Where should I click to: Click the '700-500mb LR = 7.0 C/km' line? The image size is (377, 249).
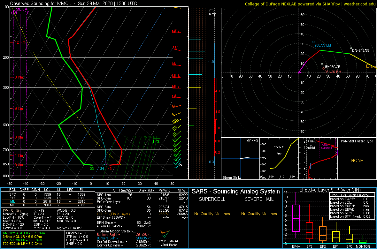[x=22, y=244]
